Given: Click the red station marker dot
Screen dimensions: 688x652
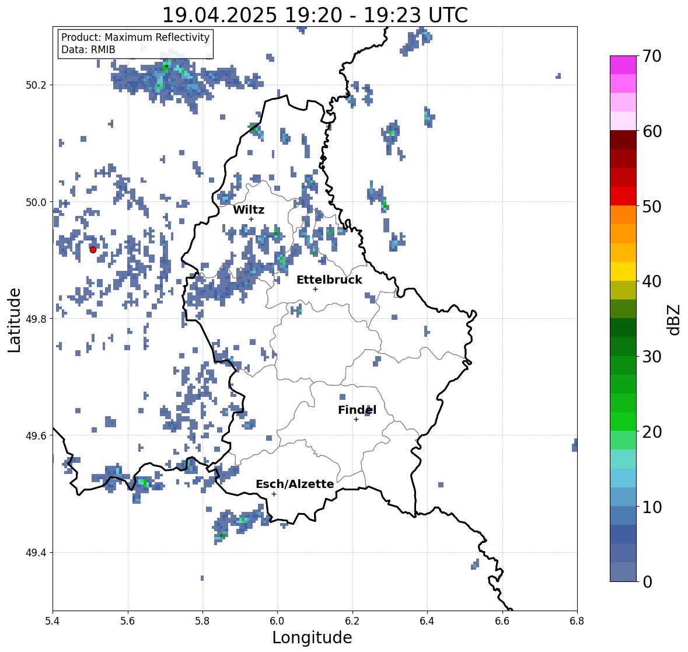Looking at the screenshot, I should pos(93,250).
